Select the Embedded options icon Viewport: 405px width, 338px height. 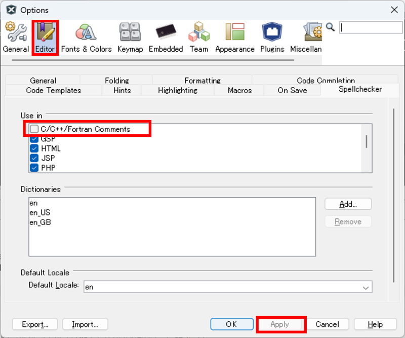[x=166, y=38]
